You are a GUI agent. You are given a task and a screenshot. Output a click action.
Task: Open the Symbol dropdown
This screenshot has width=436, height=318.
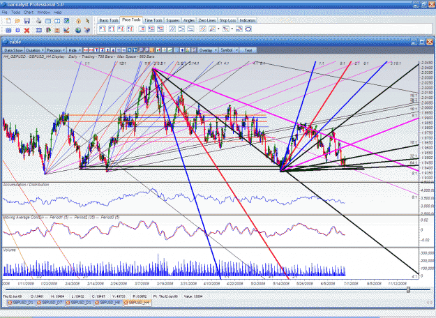click(229, 50)
